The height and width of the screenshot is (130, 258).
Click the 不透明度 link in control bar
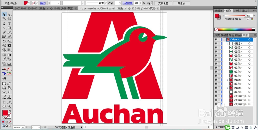coord(128,3)
